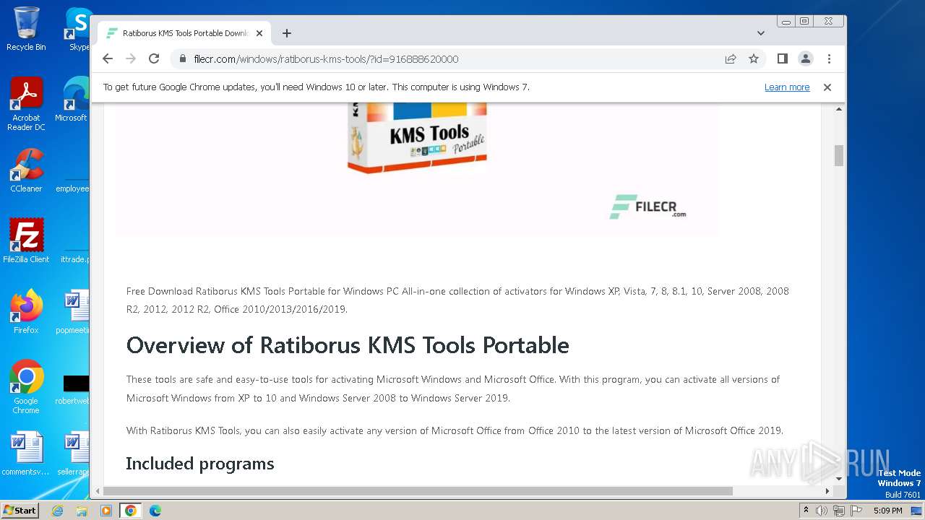The height and width of the screenshot is (520, 925).
Task: Click the vertical scrollbar thumb
Action: point(839,155)
